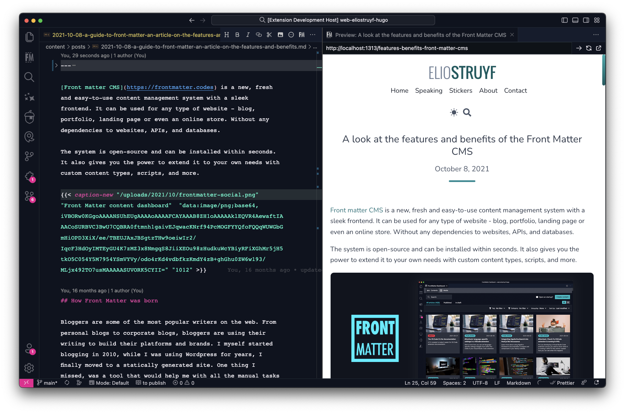This screenshot has width=625, height=413.
Task: Click the Front matter CMS link in the preview
Action: click(356, 210)
